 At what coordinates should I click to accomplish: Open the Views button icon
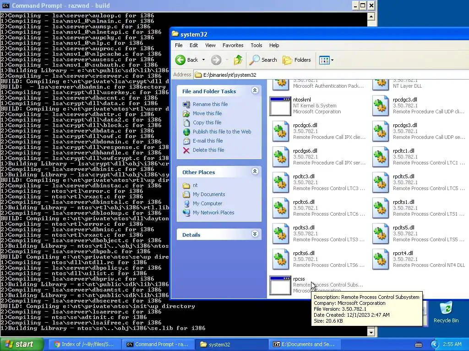coord(324,60)
